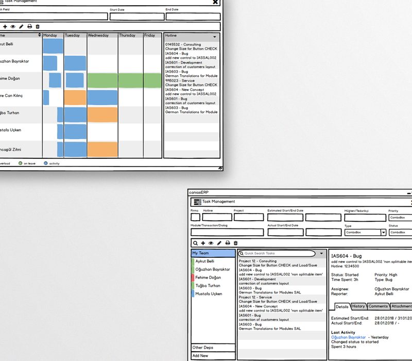Click the print icon in the Task Management toolbar
The height and width of the screenshot is (361, 412).
click(x=228, y=243)
